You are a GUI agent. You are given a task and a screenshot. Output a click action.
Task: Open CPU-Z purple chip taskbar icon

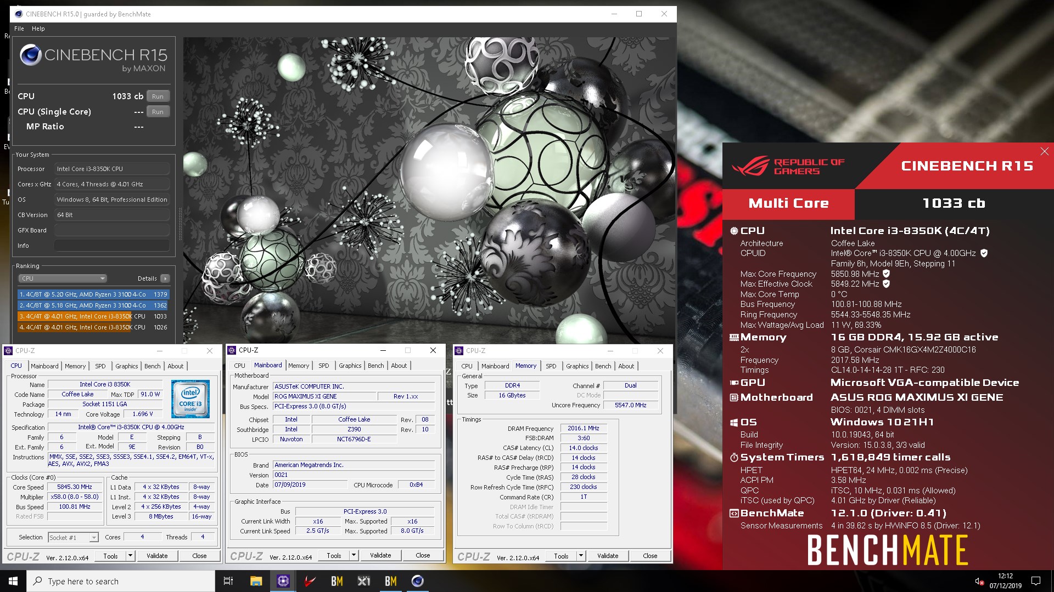(x=283, y=581)
